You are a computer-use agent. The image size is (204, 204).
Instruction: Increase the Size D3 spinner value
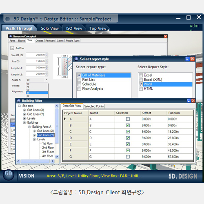click(x=47, y=60)
